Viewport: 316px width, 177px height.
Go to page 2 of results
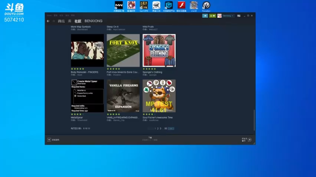[x=158, y=129]
